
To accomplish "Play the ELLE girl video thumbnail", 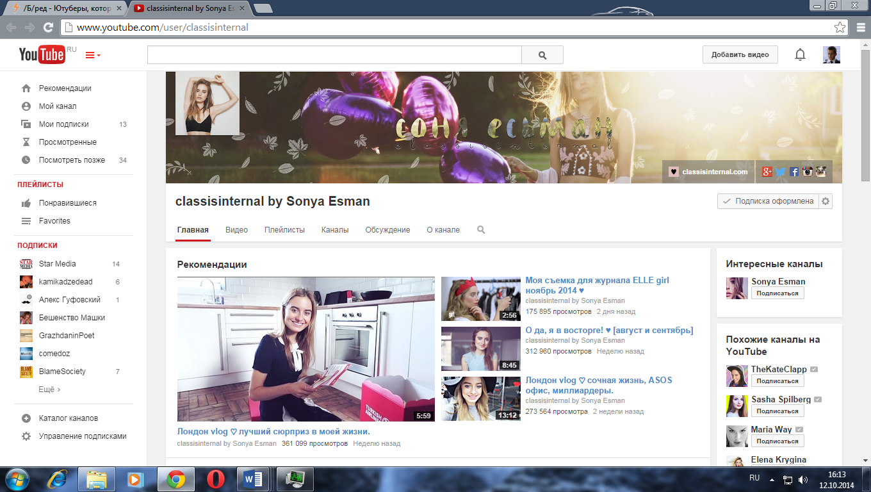I will click(480, 299).
